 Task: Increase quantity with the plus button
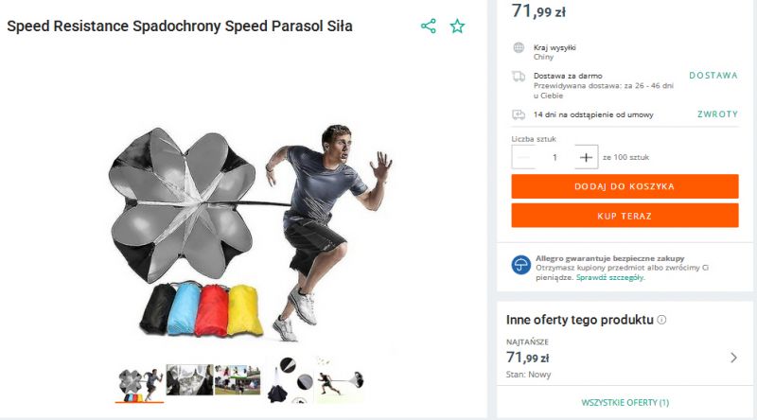586,157
